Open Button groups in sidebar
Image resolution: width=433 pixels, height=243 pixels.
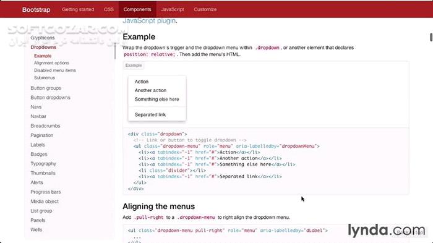tap(46, 88)
